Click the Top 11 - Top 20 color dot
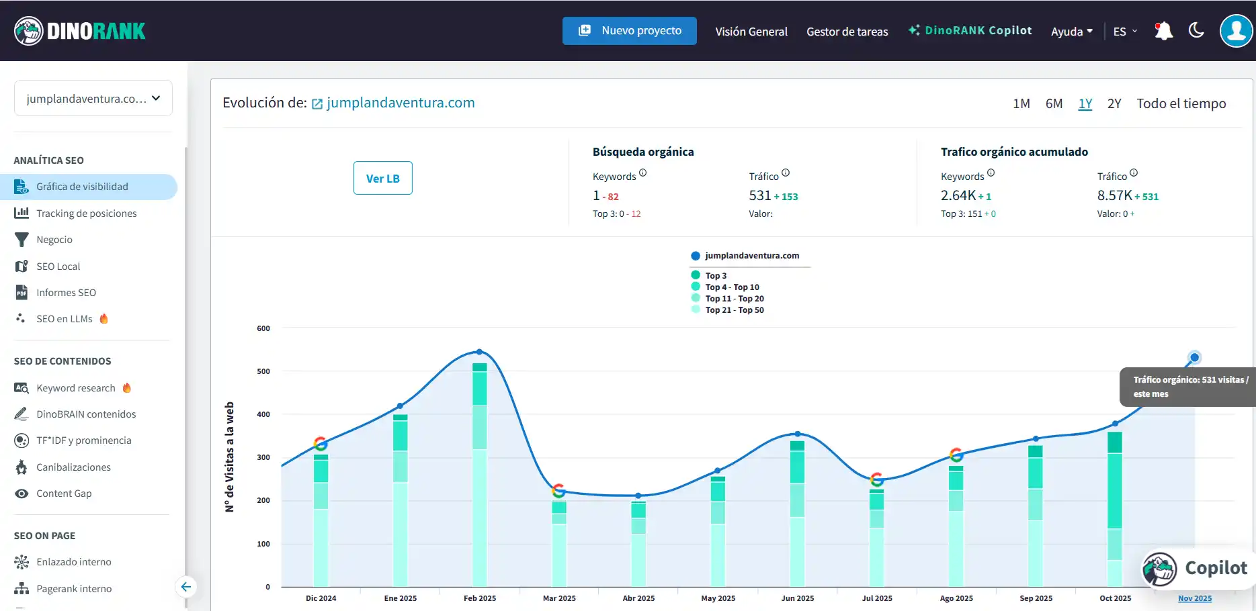 (x=696, y=298)
